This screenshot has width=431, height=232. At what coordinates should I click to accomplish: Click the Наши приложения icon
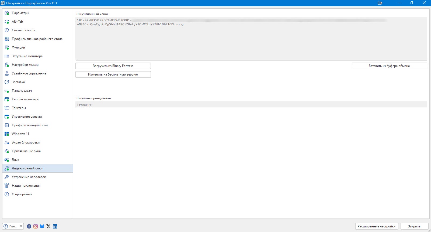pyautogui.click(x=7, y=186)
